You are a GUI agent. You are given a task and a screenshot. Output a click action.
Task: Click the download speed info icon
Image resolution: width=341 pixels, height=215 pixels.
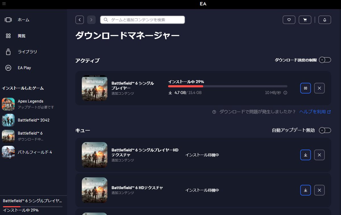point(285,93)
